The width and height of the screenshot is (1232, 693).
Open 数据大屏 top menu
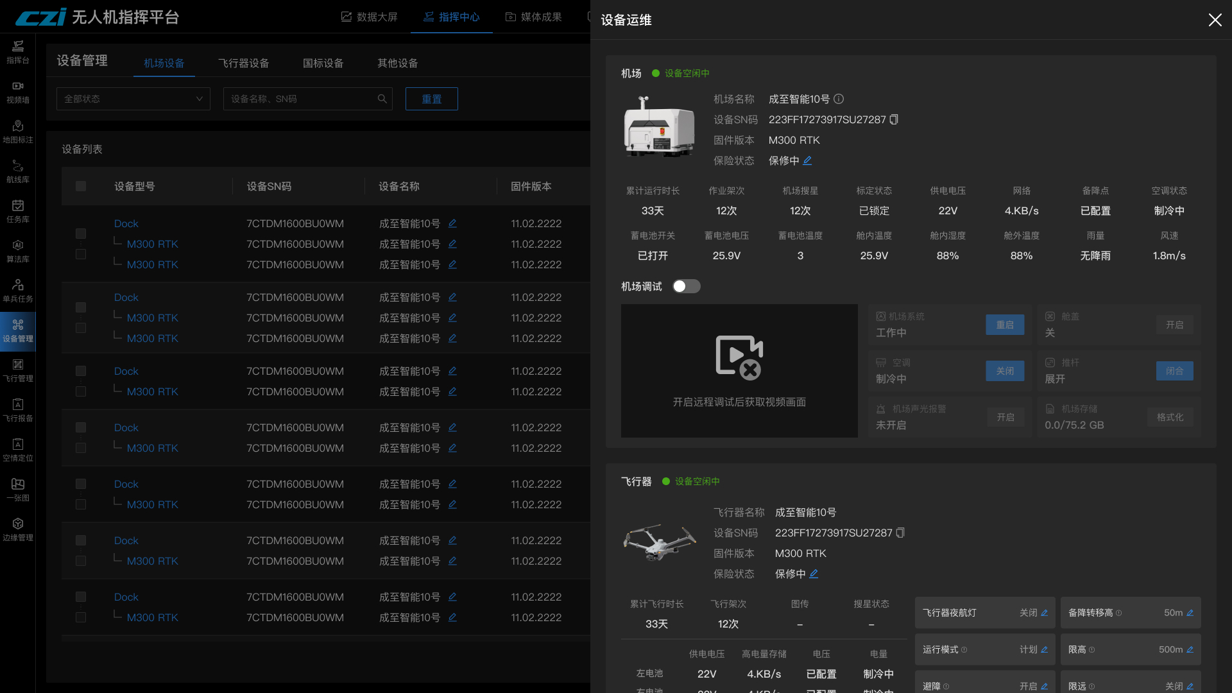(369, 17)
